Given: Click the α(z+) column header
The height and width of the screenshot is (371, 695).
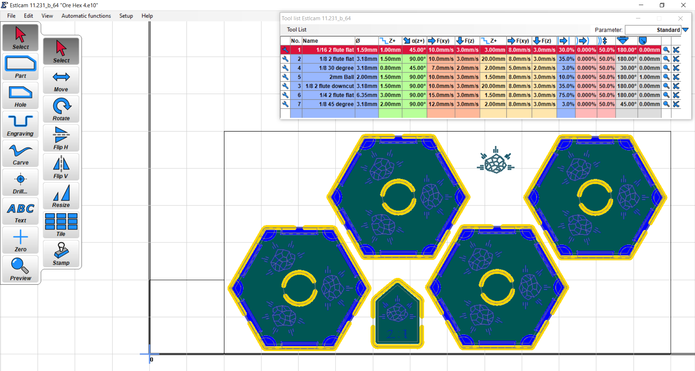Looking at the screenshot, I should 414,41.
